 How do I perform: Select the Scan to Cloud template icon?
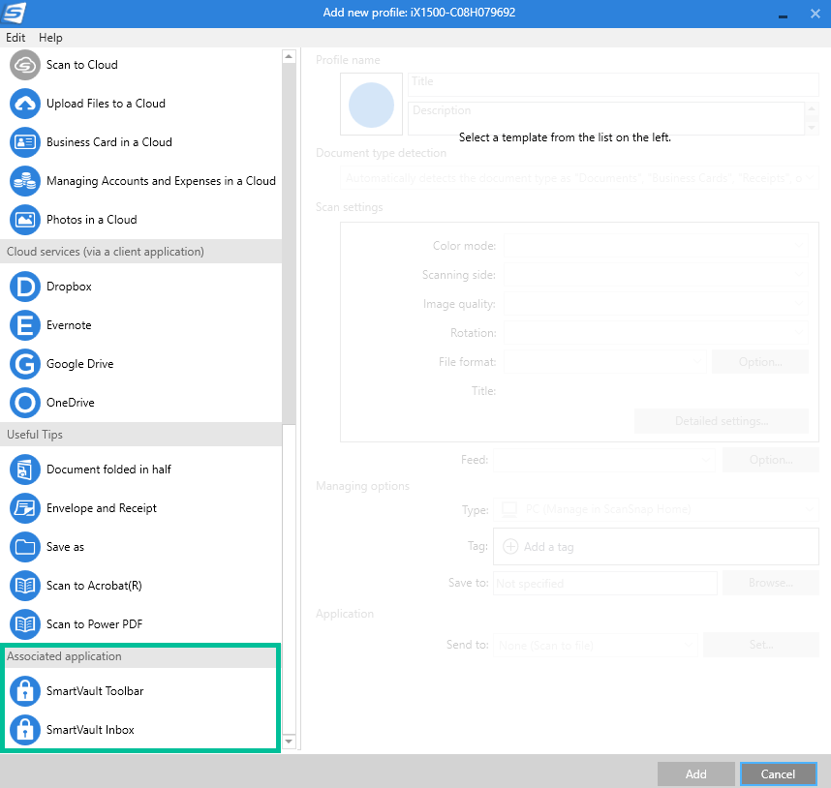coord(25,65)
